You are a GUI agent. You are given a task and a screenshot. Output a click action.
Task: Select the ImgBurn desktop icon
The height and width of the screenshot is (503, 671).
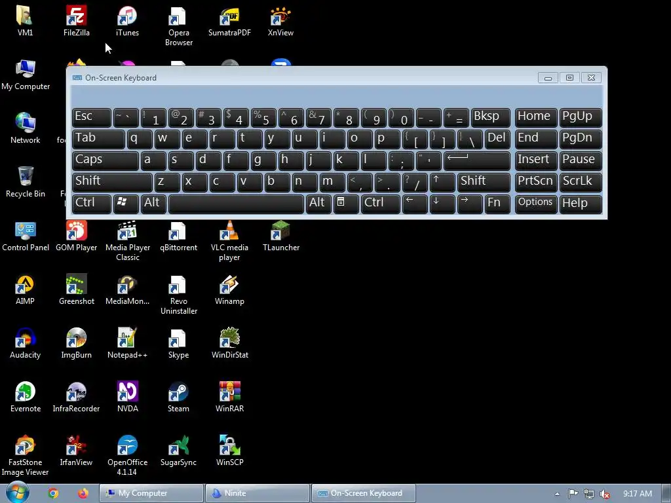[76, 344]
